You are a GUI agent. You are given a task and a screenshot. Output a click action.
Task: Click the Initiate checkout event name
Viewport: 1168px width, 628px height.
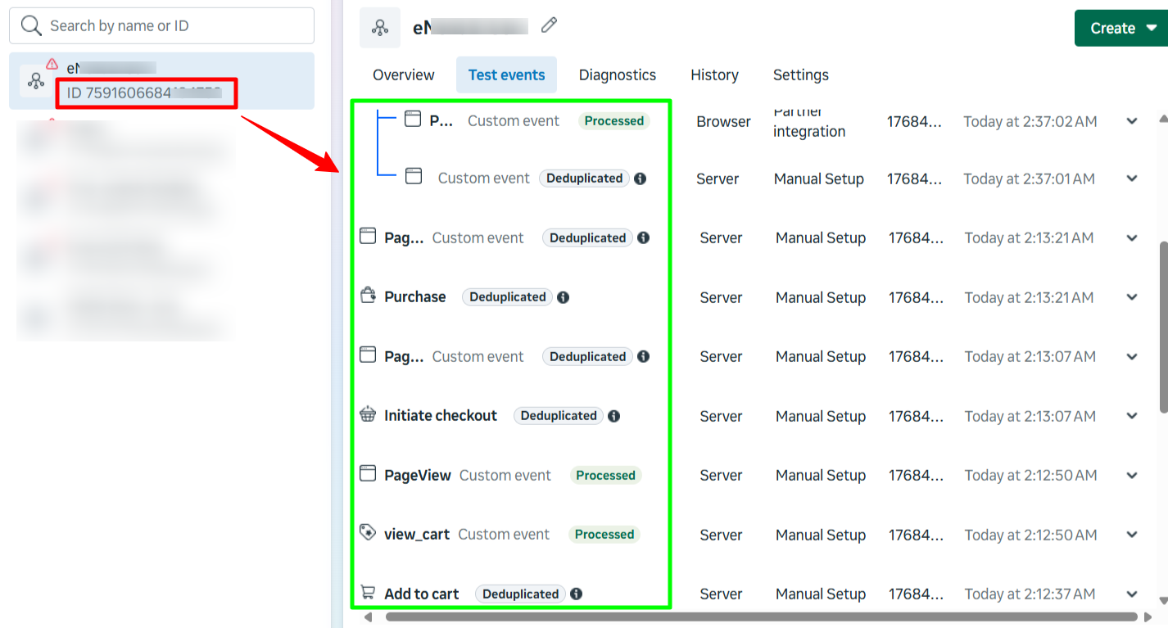(x=441, y=416)
